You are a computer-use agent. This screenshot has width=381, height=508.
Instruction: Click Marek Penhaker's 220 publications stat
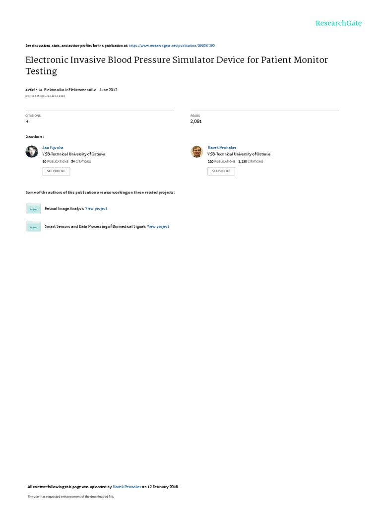[x=222, y=161]
